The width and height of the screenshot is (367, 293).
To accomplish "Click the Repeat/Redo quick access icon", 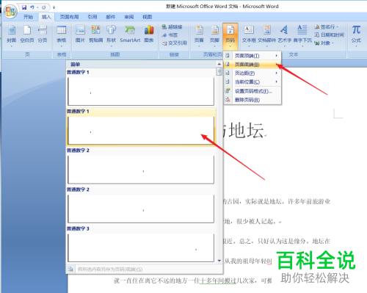I will [x=44, y=7].
